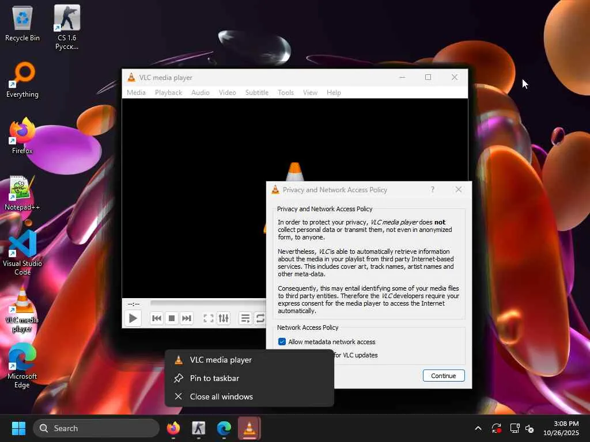Viewport: 590px width, 442px height.
Task: Select VLC media player in jump list
Action: pyautogui.click(x=249, y=360)
